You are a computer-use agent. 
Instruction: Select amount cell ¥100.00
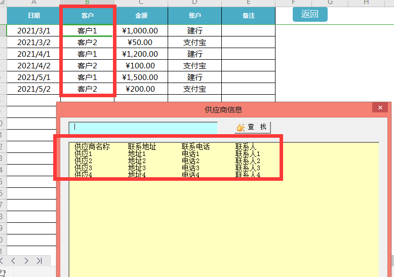pyautogui.click(x=141, y=66)
